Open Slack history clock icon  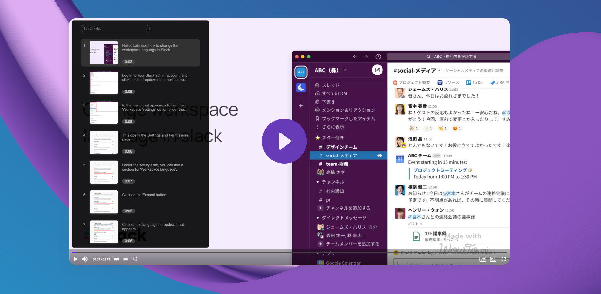coord(378,57)
